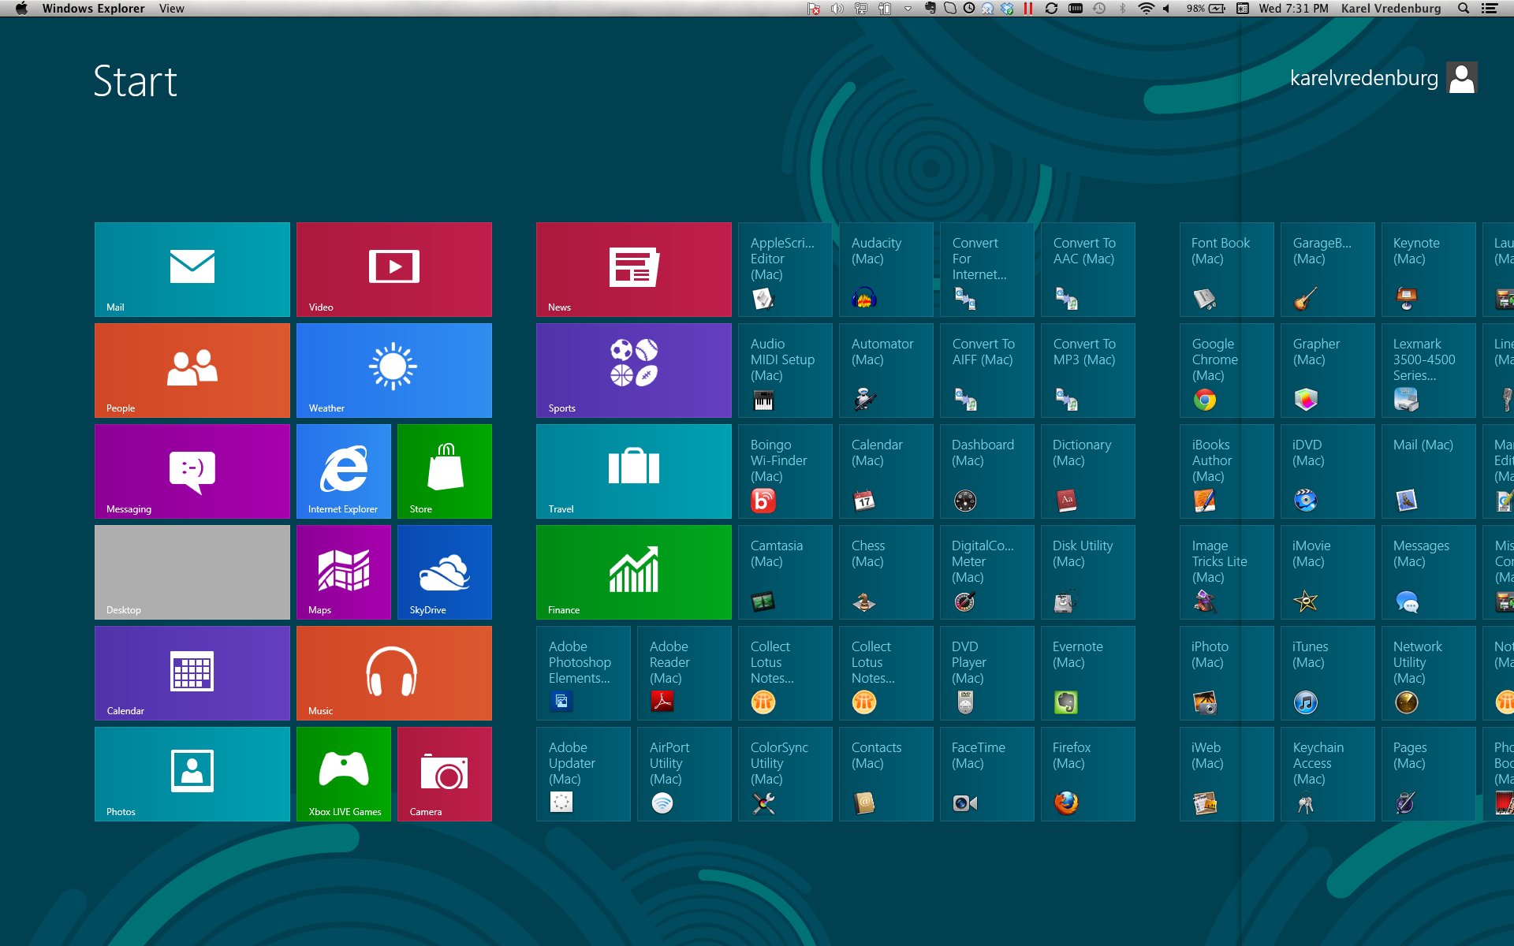Image resolution: width=1514 pixels, height=946 pixels.
Task: Open the Photos tile
Action: 192,774
